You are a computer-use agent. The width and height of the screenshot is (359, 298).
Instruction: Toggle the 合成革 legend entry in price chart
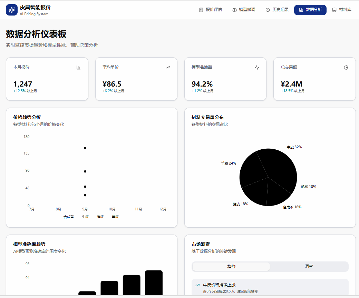[68, 217]
